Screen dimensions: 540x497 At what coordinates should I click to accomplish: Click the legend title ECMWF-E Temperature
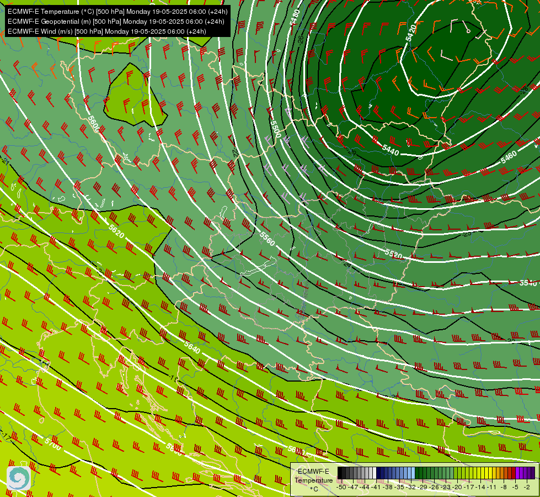pos(314,476)
